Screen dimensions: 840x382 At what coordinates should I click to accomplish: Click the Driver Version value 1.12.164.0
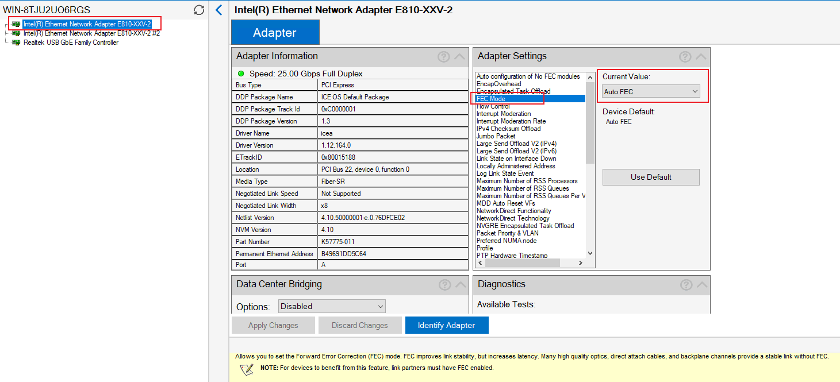coord(336,145)
